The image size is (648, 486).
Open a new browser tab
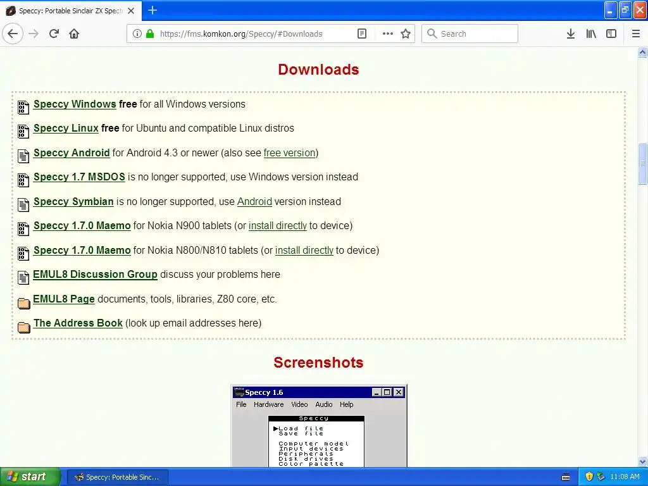click(153, 10)
